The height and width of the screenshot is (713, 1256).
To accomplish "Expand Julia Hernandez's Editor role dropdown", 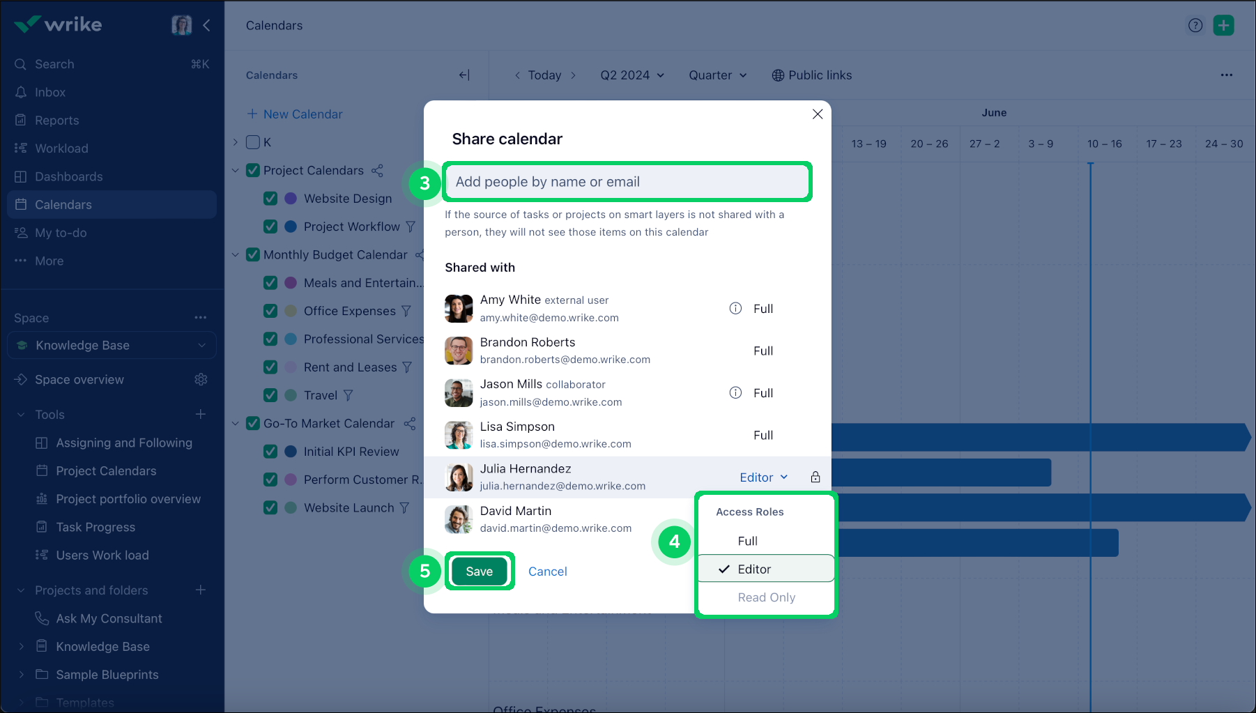I will coord(763,477).
